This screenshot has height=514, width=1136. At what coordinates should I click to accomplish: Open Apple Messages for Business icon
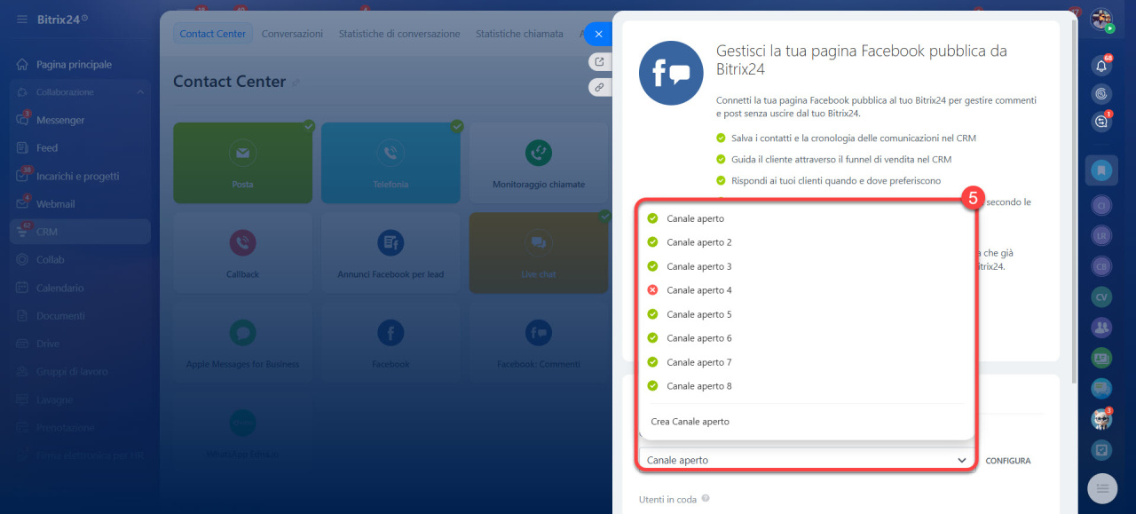click(x=242, y=333)
